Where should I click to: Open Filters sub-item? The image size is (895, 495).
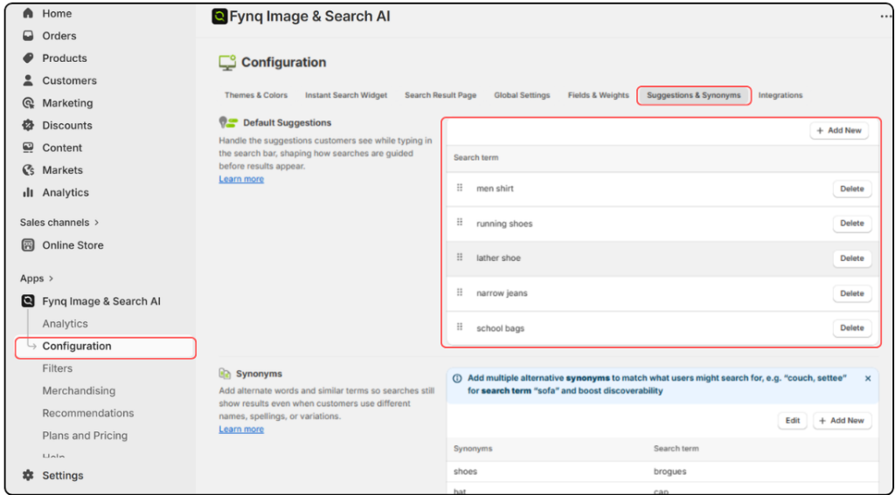coord(57,368)
